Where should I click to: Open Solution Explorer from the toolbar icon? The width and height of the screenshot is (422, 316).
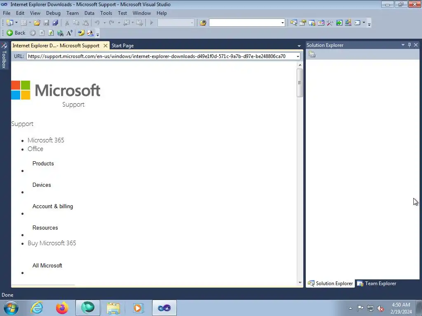[293, 23]
